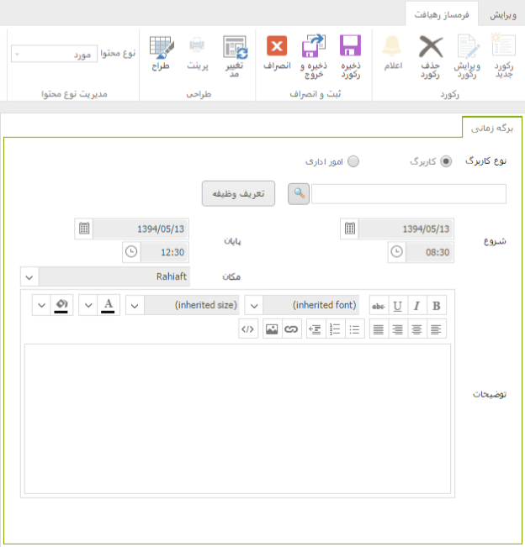This screenshot has width=525, height=547.
Task: Toggle italic formatting in editor
Action: click(x=416, y=306)
